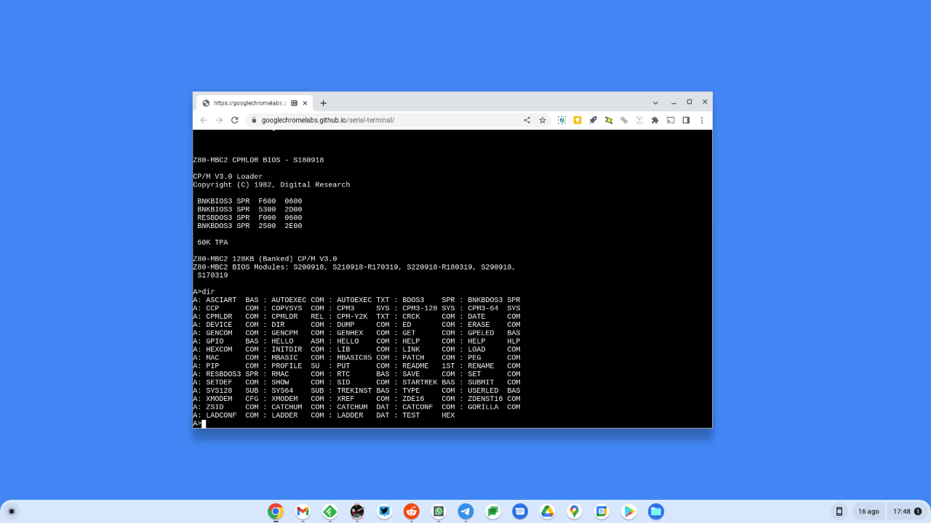Select the googlechromelabs serial terminal tab

249,103
